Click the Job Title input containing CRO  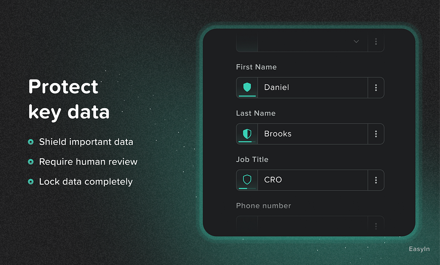313,180
